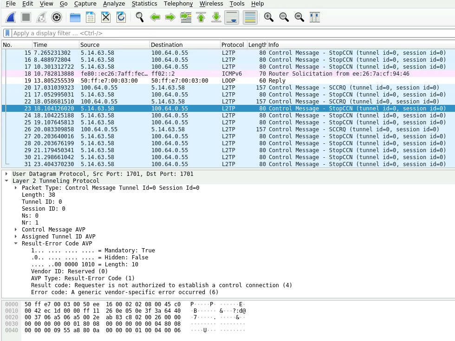Click the resize columns icon
The image size is (455, 341).
click(315, 18)
